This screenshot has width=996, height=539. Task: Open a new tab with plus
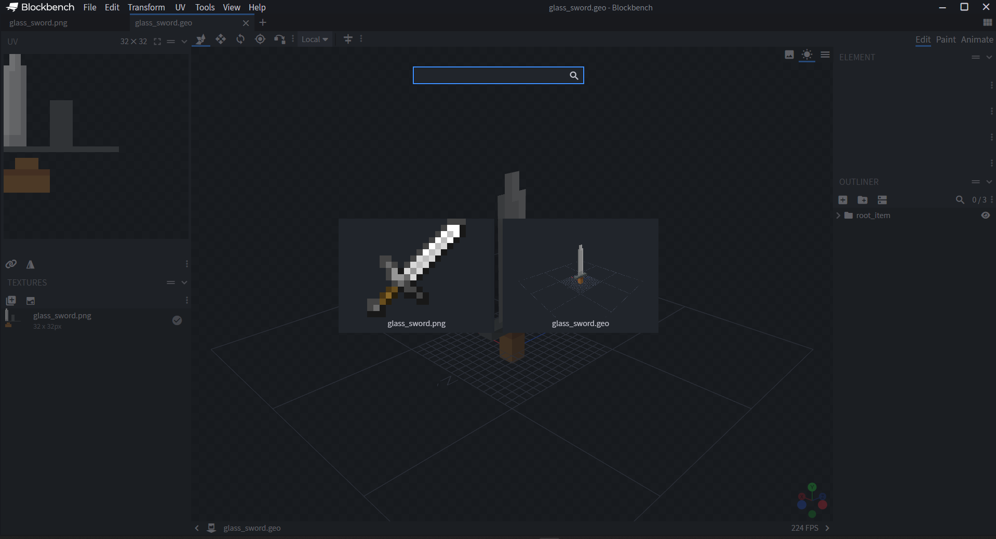tap(263, 22)
